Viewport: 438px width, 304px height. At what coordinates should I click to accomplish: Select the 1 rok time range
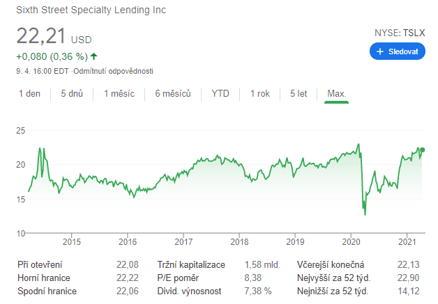click(260, 94)
